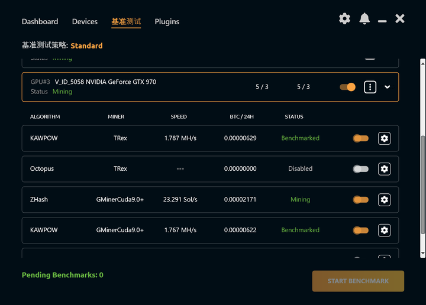This screenshot has width=426, height=305.
Task: Close the miner window with X icon
Action: (399, 19)
